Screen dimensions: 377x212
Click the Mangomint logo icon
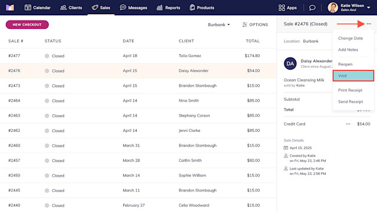[10, 8]
